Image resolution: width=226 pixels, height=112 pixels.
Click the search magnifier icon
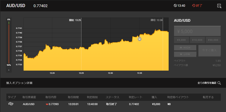[219, 83]
